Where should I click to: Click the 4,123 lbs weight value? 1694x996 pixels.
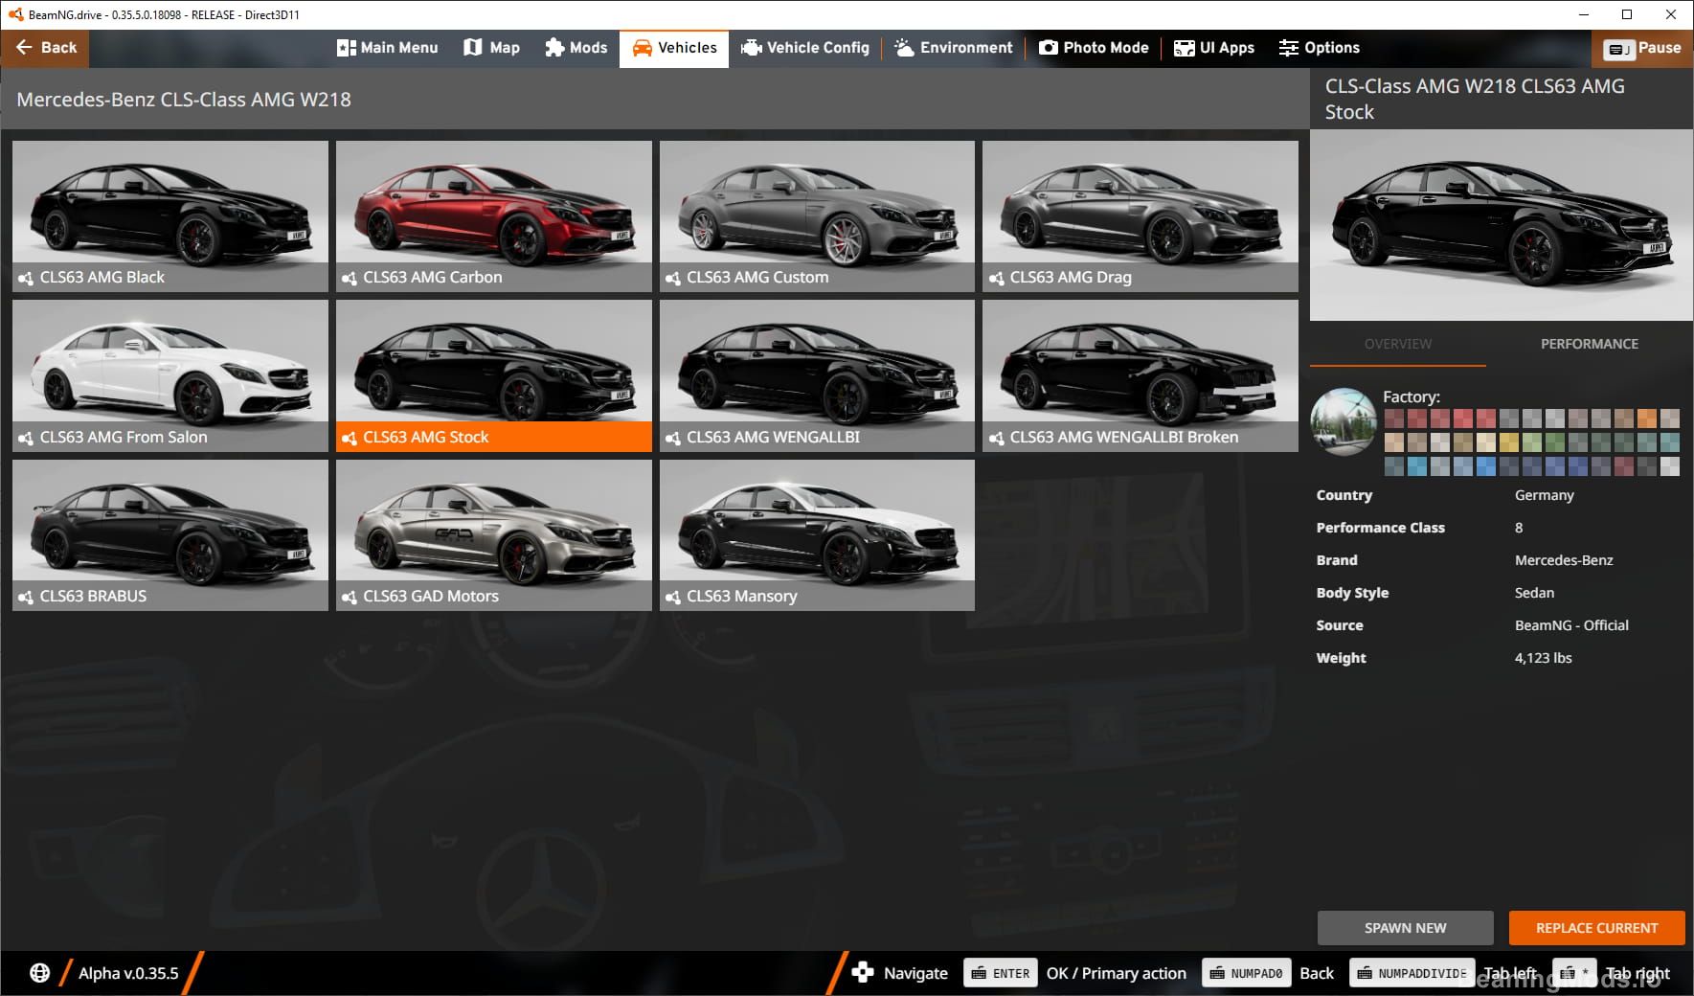click(x=1543, y=658)
